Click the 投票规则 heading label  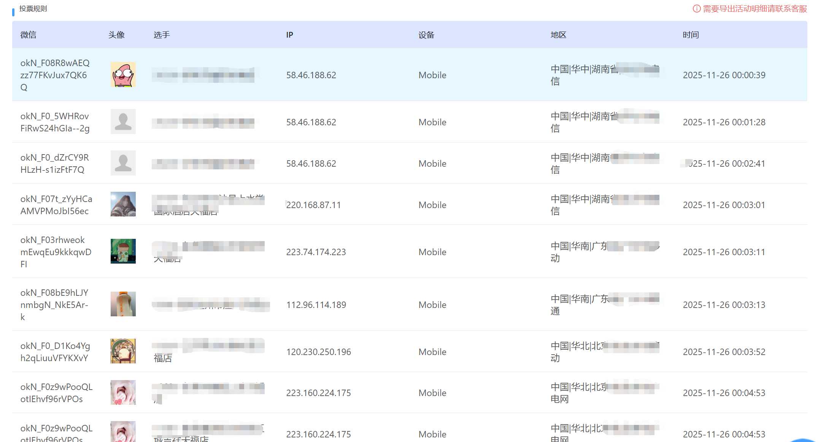(x=33, y=9)
